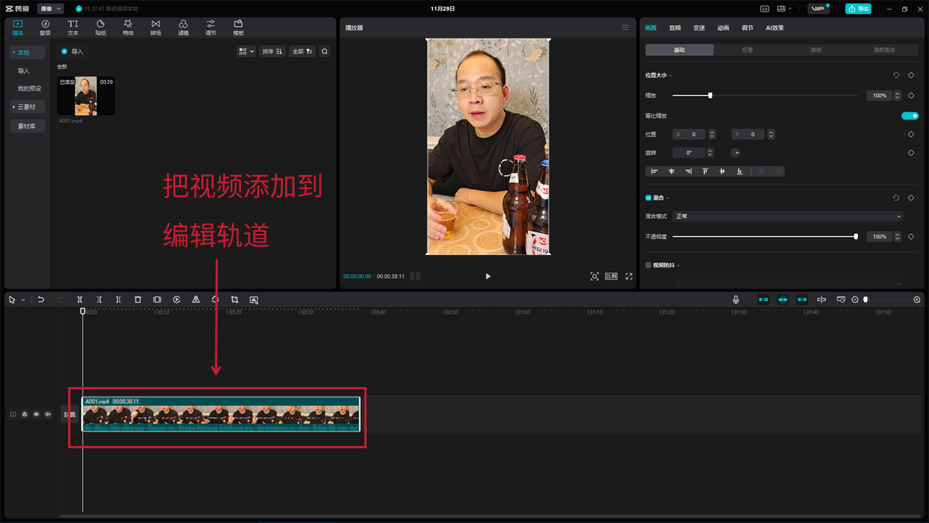Viewport: 929px width, 523px height.
Task: Click the timeline zoom-in plus icon
Action: 917,299
